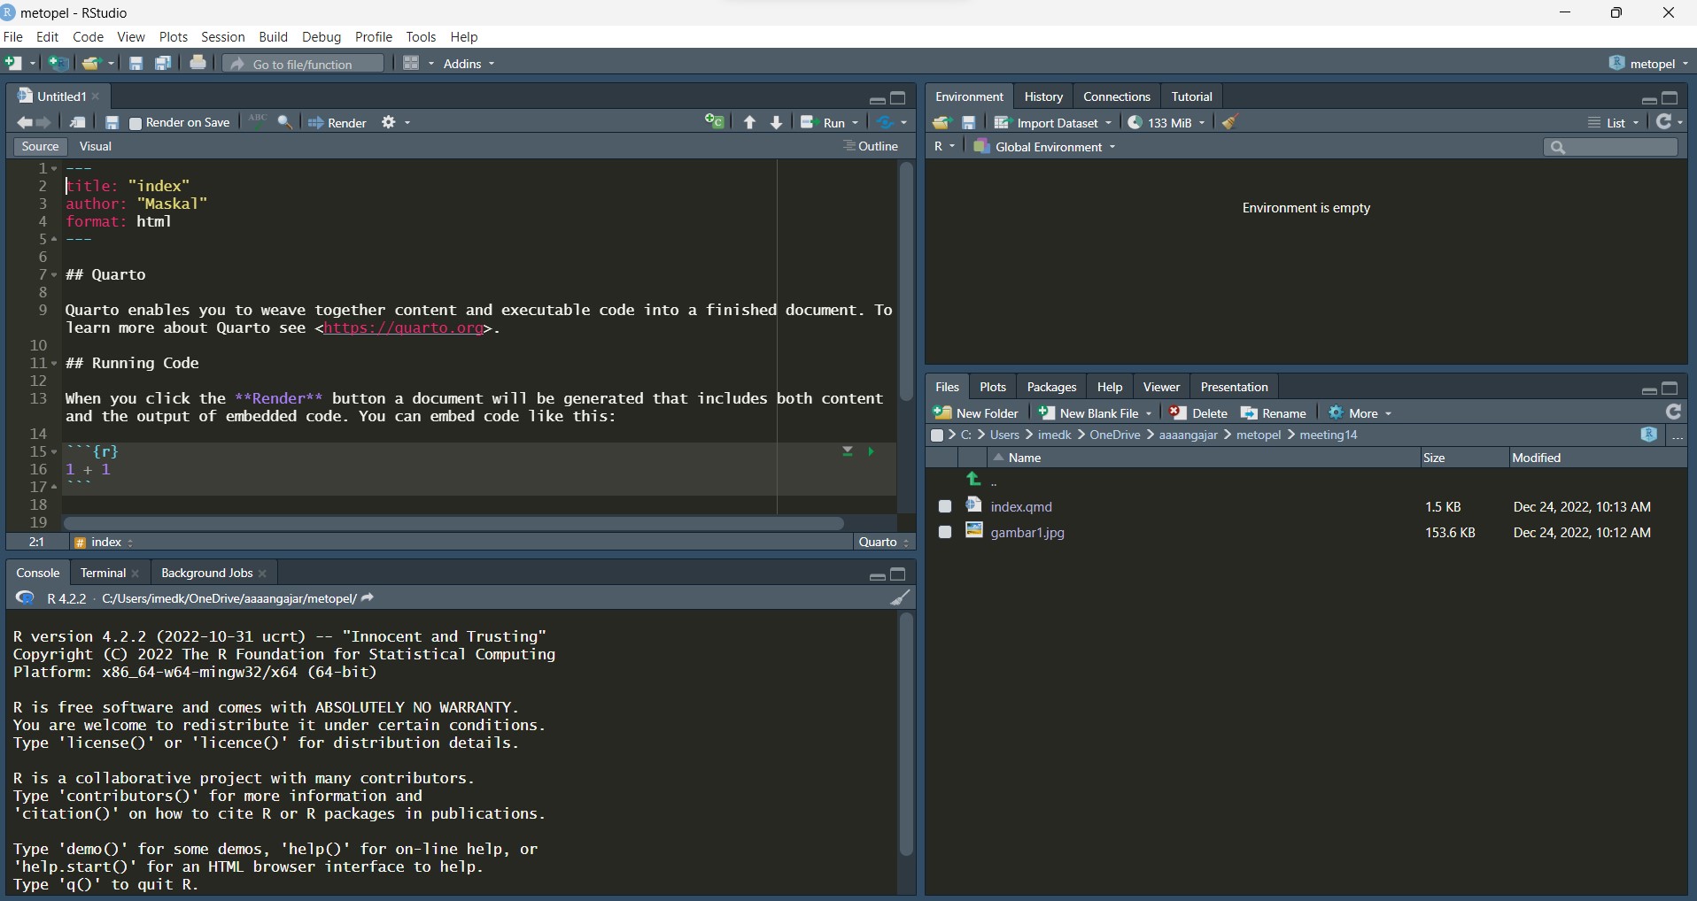Open the Addins dropdown menu
Viewport: 1697px width, 901px height.
click(x=469, y=64)
